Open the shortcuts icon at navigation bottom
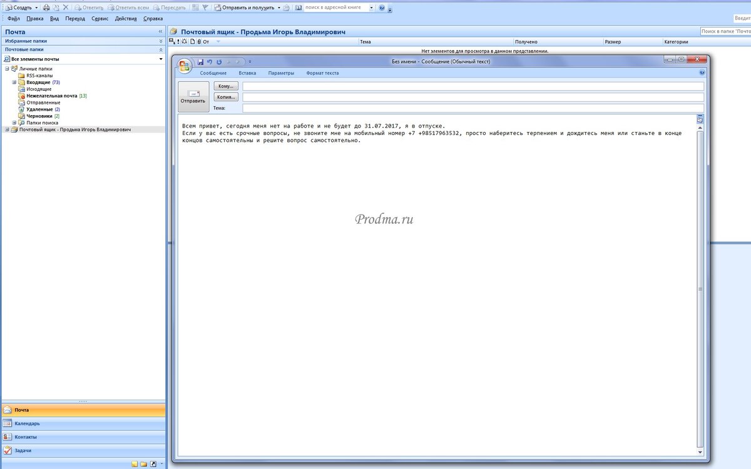751x469 pixels. point(153,464)
